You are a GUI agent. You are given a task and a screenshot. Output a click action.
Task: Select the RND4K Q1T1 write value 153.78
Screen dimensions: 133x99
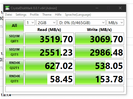[x=99, y=79]
